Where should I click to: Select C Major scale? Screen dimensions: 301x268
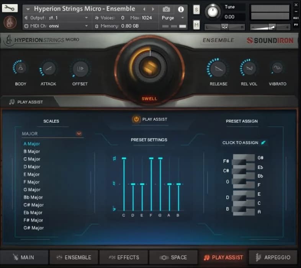pyautogui.click(x=32, y=159)
